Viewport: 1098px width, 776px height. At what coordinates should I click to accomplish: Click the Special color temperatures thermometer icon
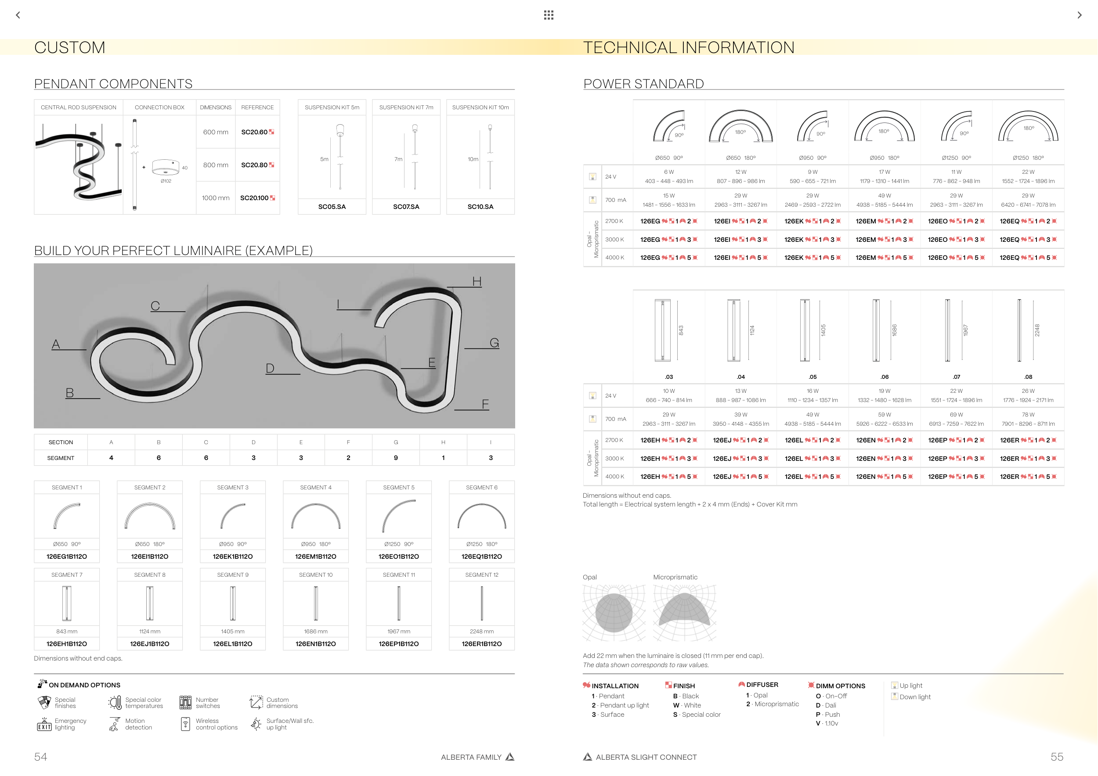click(115, 702)
